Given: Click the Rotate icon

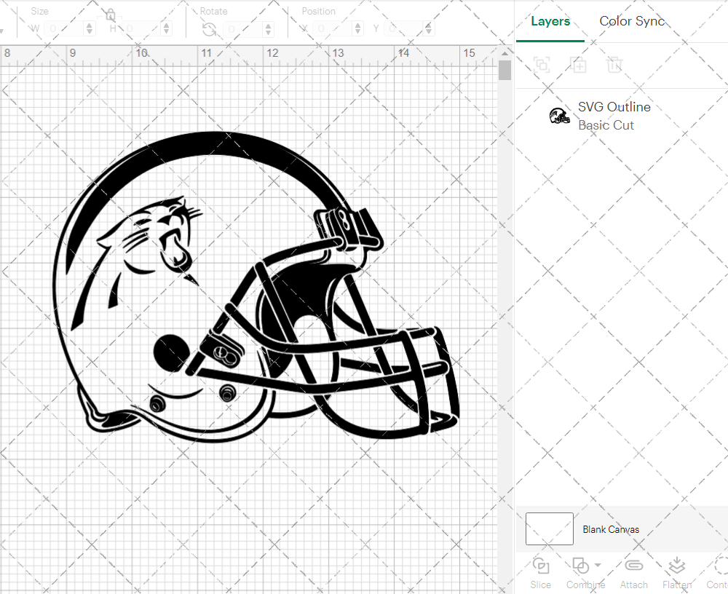Looking at the screenshot, I should (209, 30).
